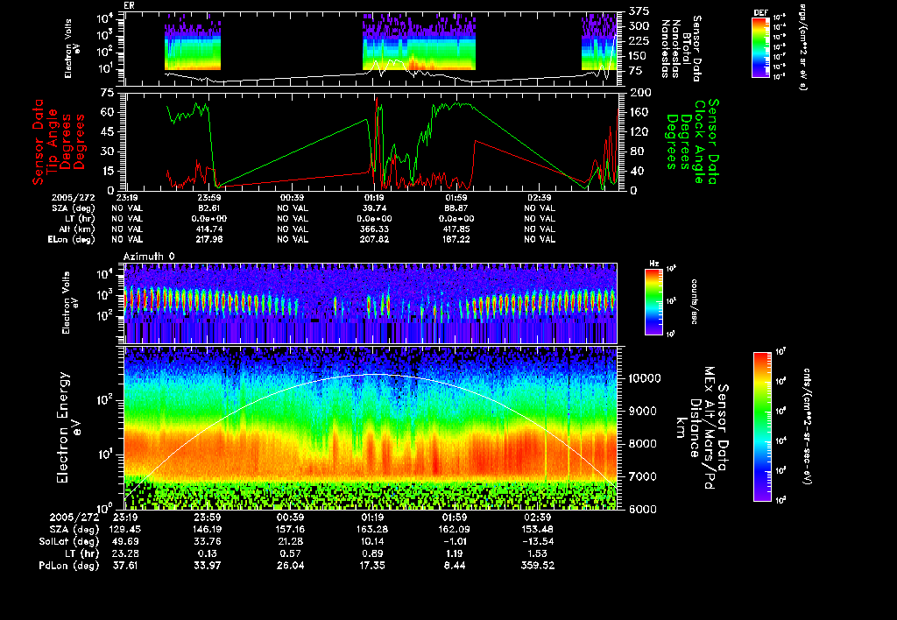Click the ELon (deg) row label
Screen dimensions: 897x620
(x=72, y=240)
